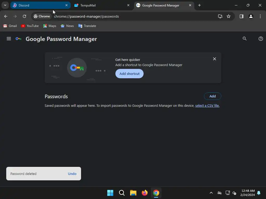Show hidden system tray icons

click(211, 193)
